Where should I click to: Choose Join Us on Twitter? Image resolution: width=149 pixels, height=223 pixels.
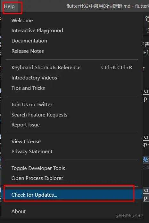(72, 105)
